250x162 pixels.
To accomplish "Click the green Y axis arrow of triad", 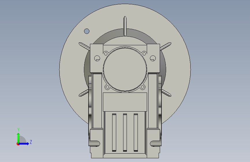I will tap(18, 138).
